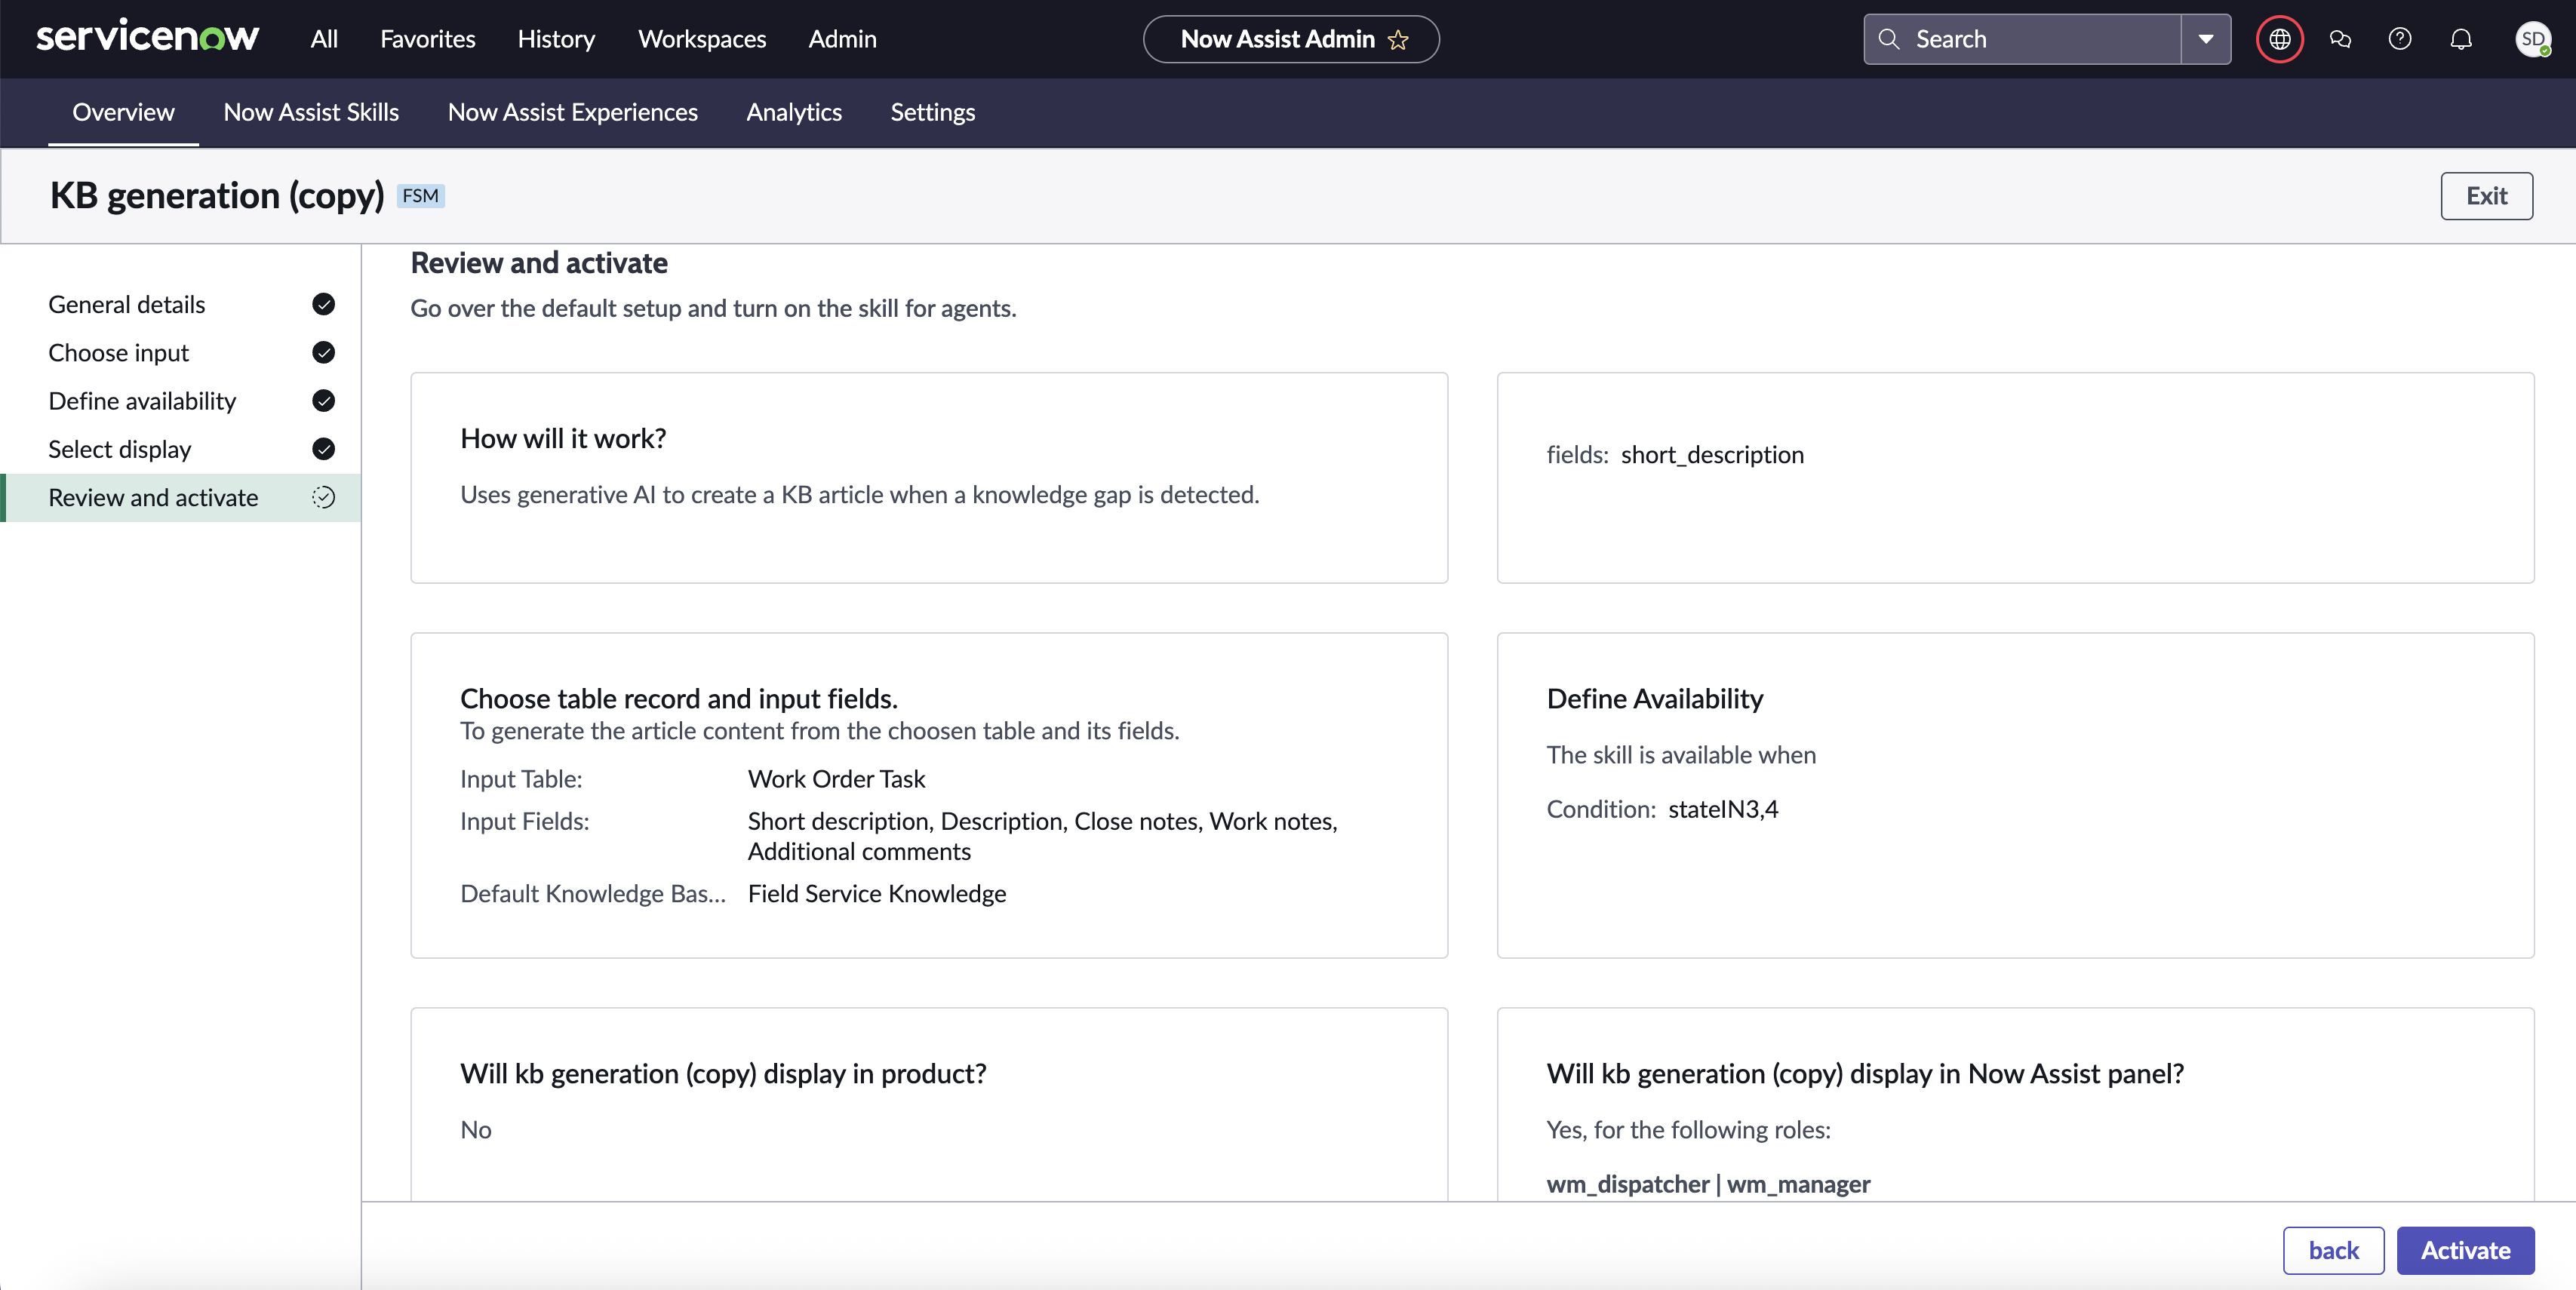Click the Input Fields label
This screenshot has height=1290, width=2576.
coord(525,821)
